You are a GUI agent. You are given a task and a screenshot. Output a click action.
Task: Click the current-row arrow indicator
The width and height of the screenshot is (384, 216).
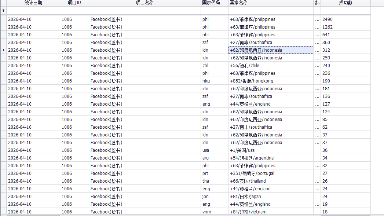(3, 50)
